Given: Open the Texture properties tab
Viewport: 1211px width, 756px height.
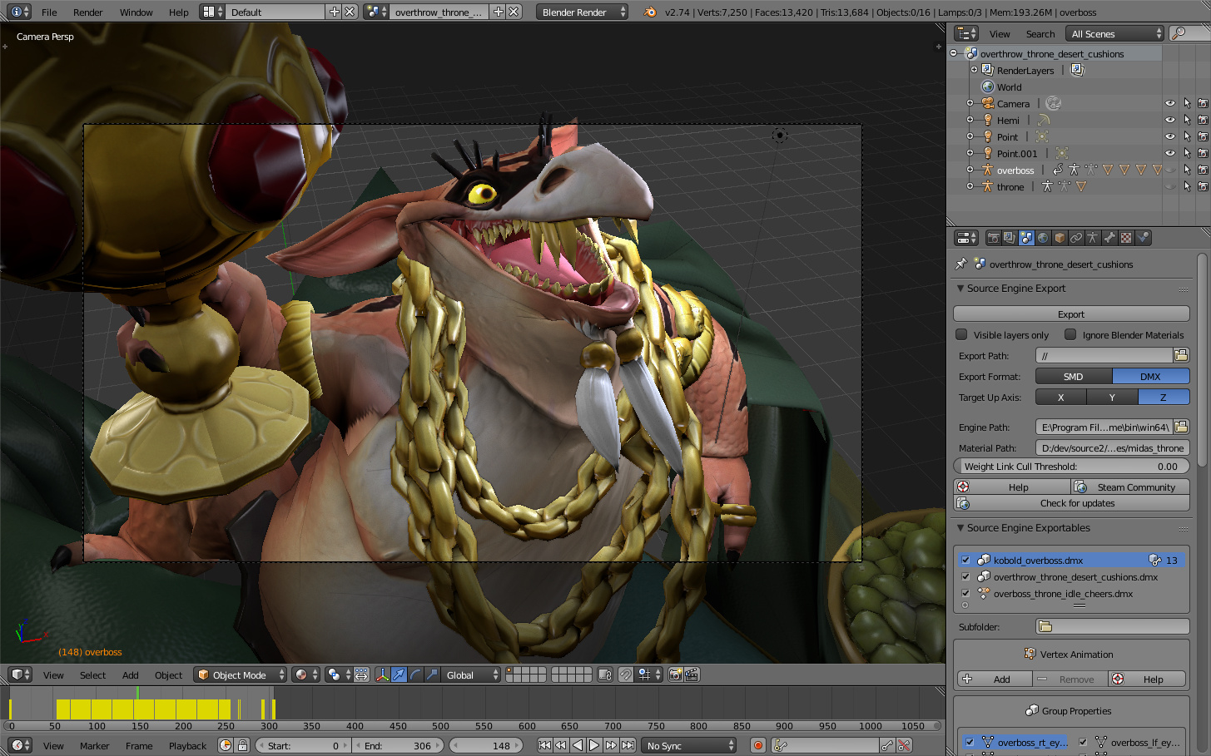Looking at the screenshot, I should (x=1126, y=238).
